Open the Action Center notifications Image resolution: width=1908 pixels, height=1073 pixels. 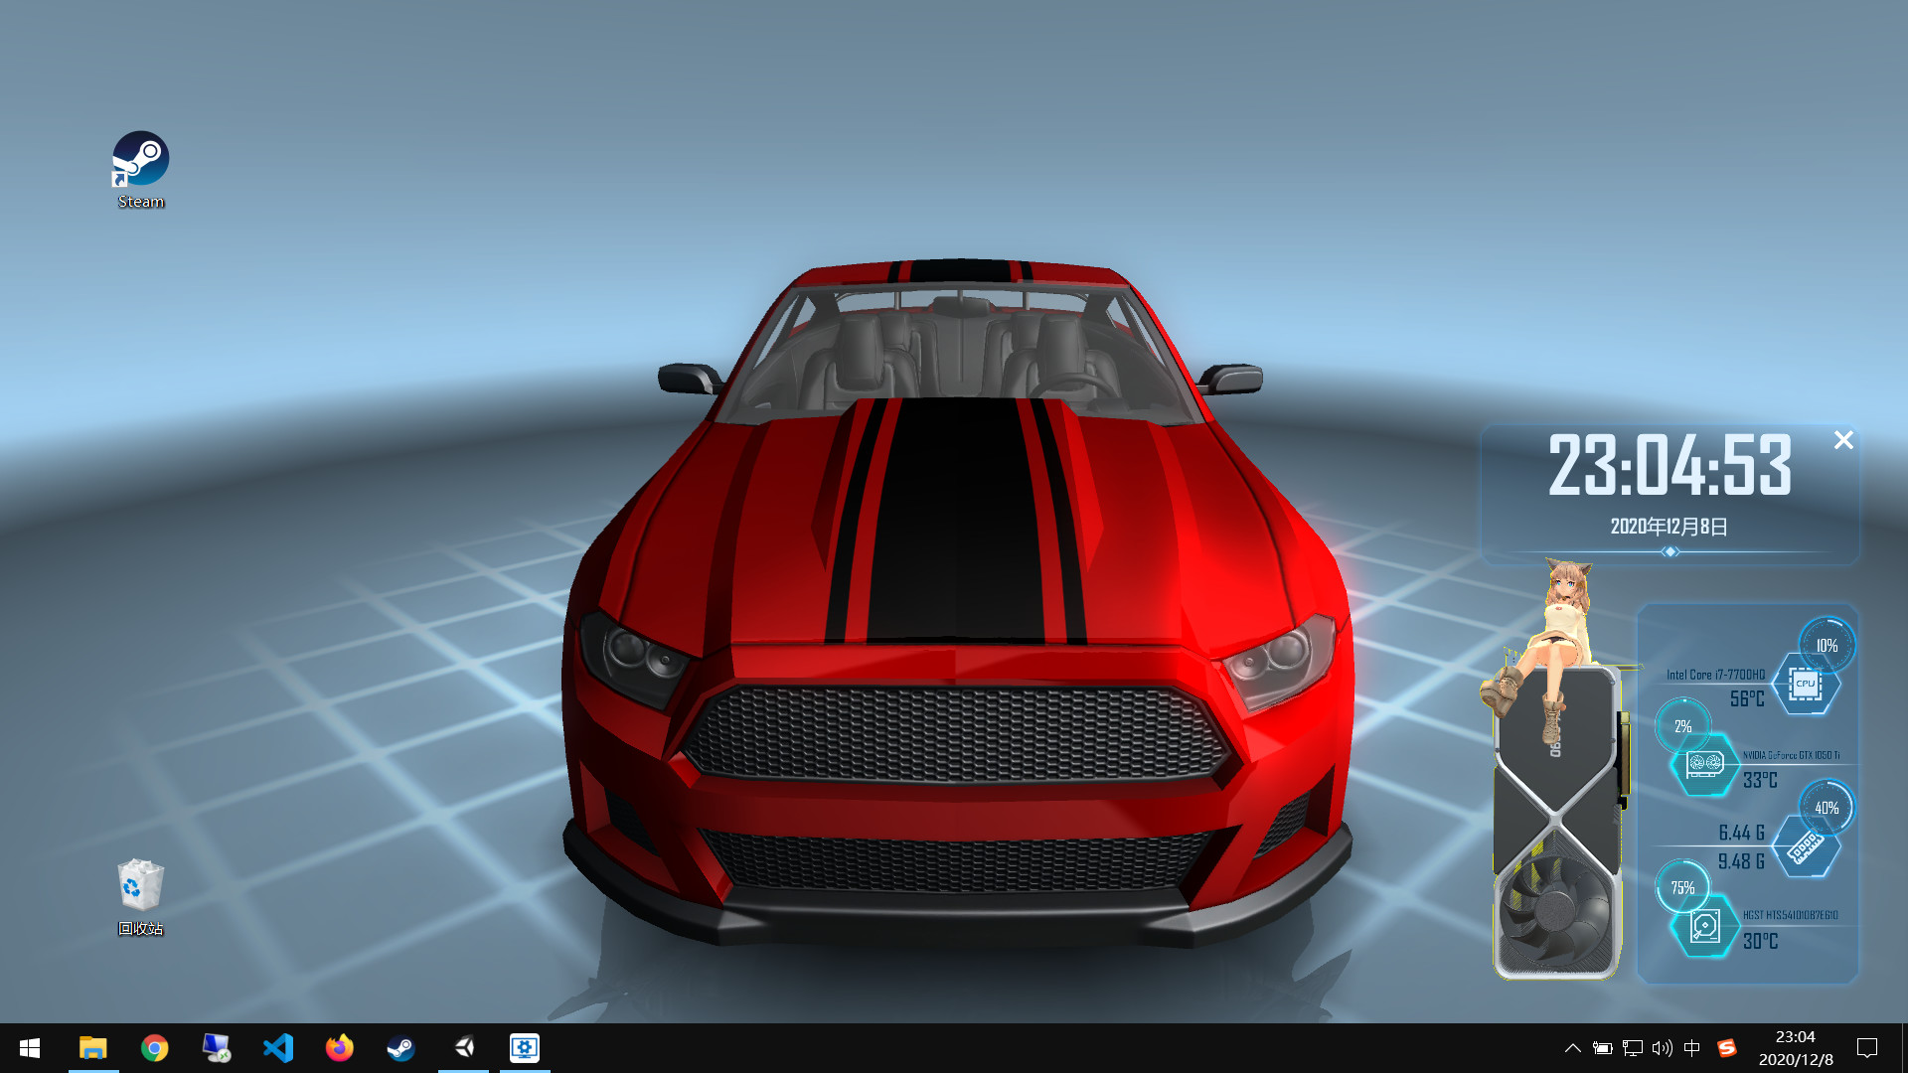(1867, 1048)
